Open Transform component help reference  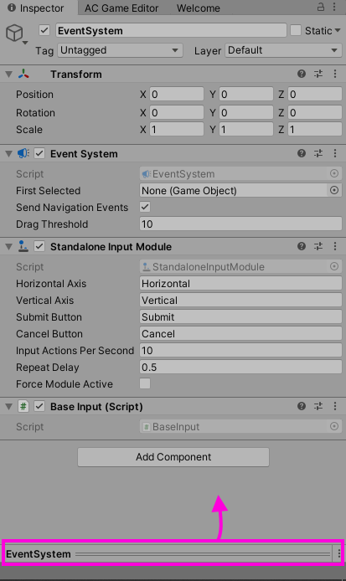[x=302, y=74]
